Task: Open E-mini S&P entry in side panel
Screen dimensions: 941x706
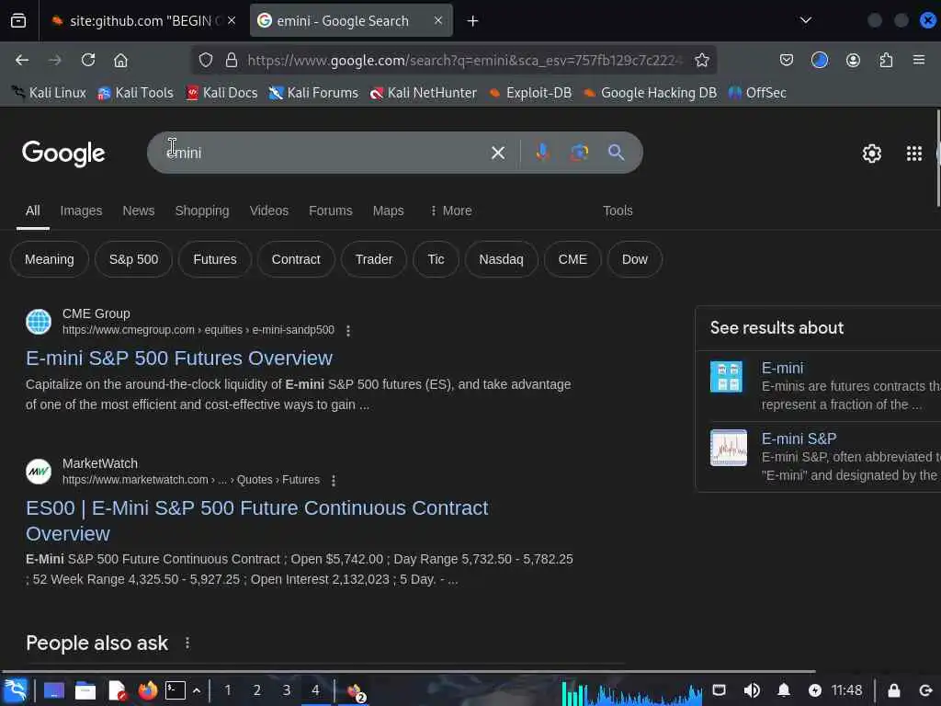Action: 799,438
